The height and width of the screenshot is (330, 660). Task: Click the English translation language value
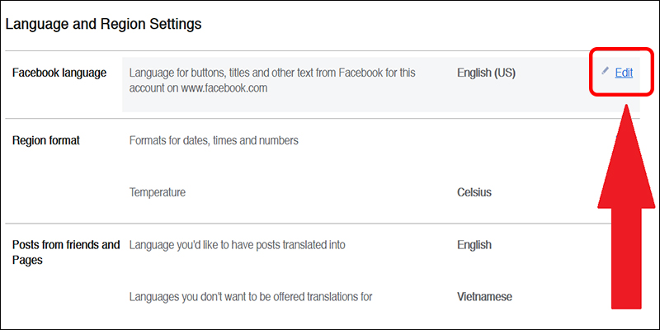pos(474,245)
